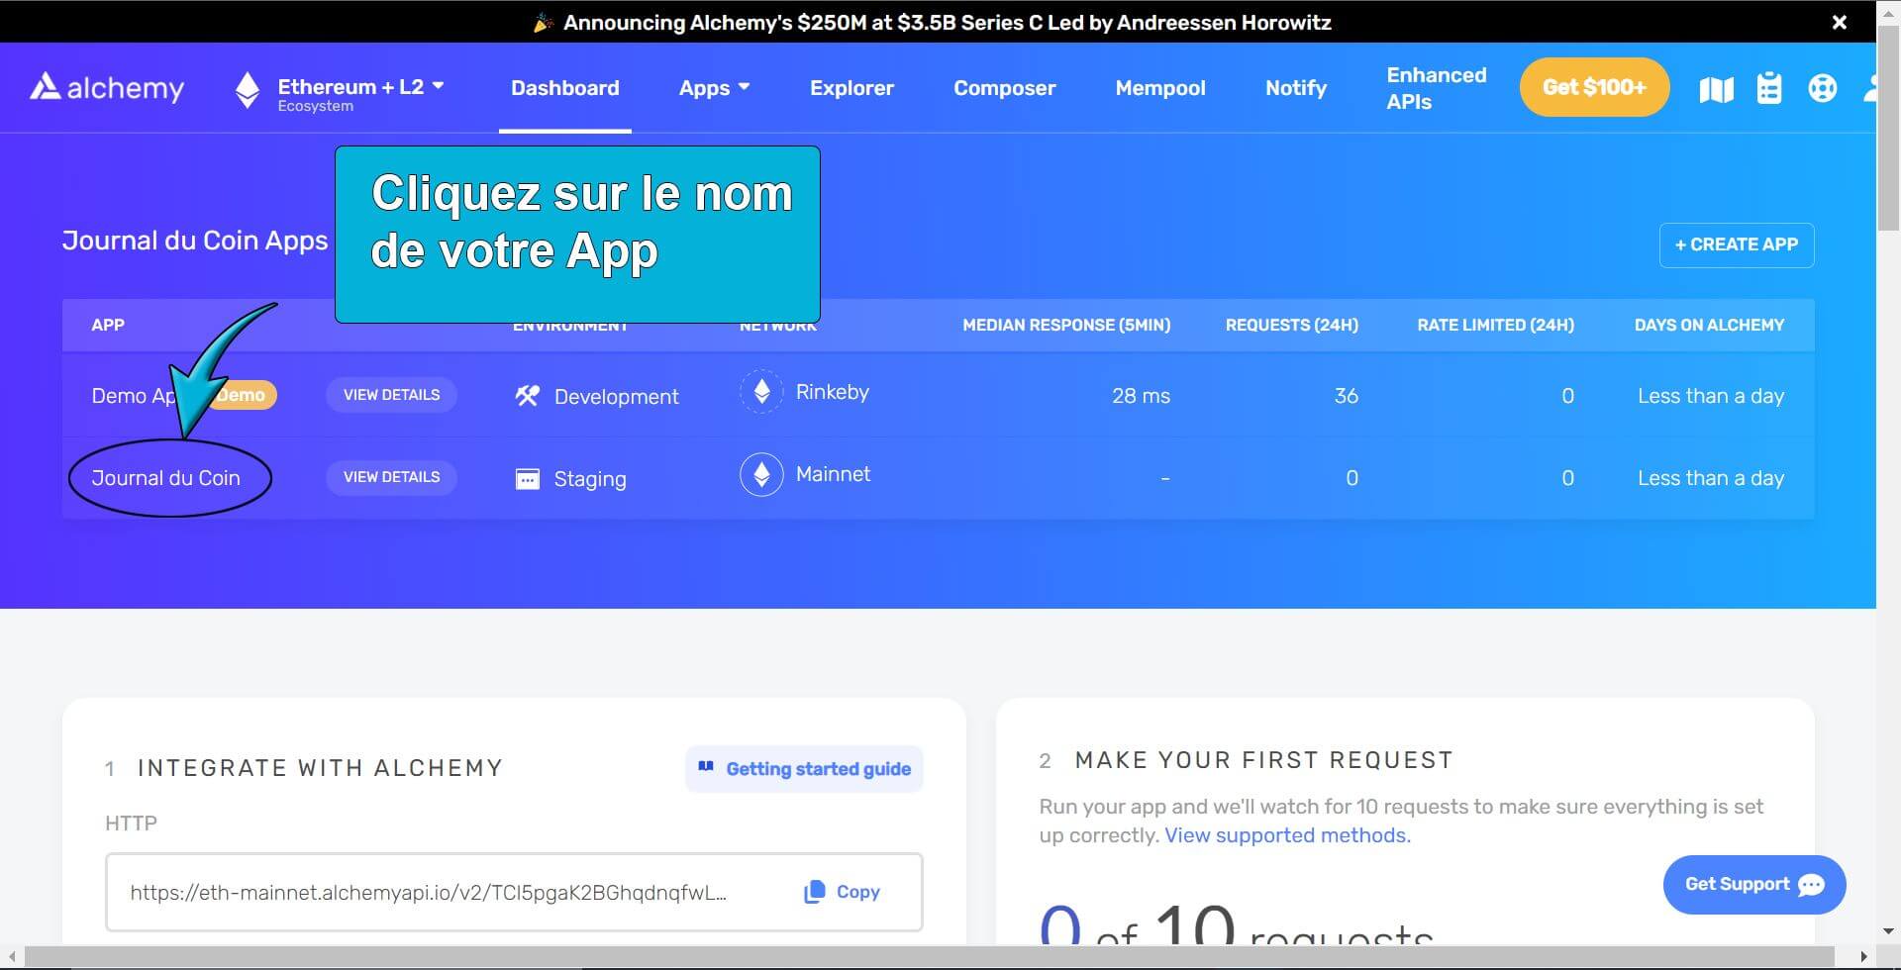This screenshot has width=1901, height=970.
Task: Close the Series C announcement banner
Action: 1839,22
